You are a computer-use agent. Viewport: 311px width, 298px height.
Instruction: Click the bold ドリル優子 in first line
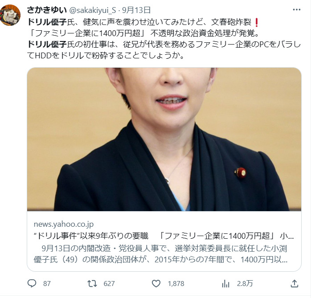[47, 22]
